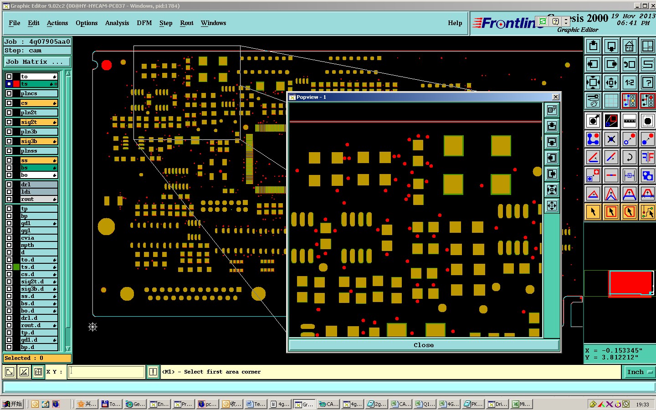The image size is (656, 410).
Task: Click the Home view icon
Action: [x=630, y=46]
